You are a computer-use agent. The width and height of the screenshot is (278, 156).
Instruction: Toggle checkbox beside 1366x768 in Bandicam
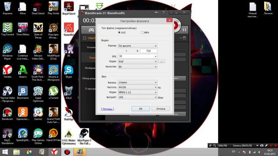(85, 38)
